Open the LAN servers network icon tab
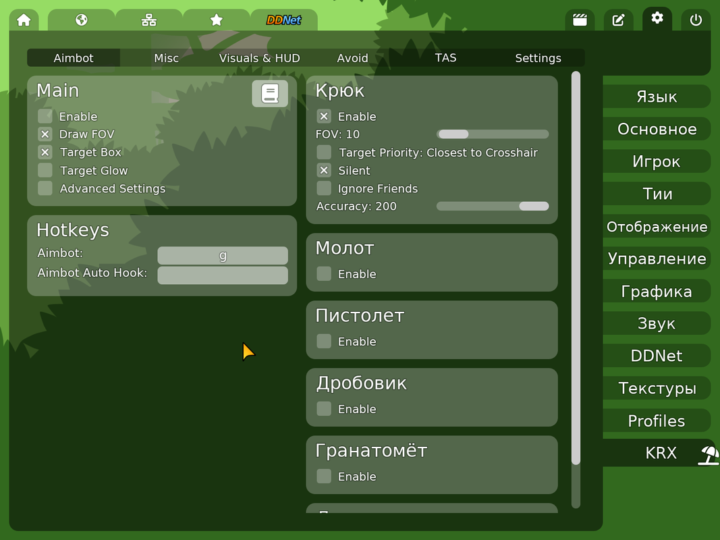Image resolution: width=720 pixels, height=540 pixels. coord(148,20)
